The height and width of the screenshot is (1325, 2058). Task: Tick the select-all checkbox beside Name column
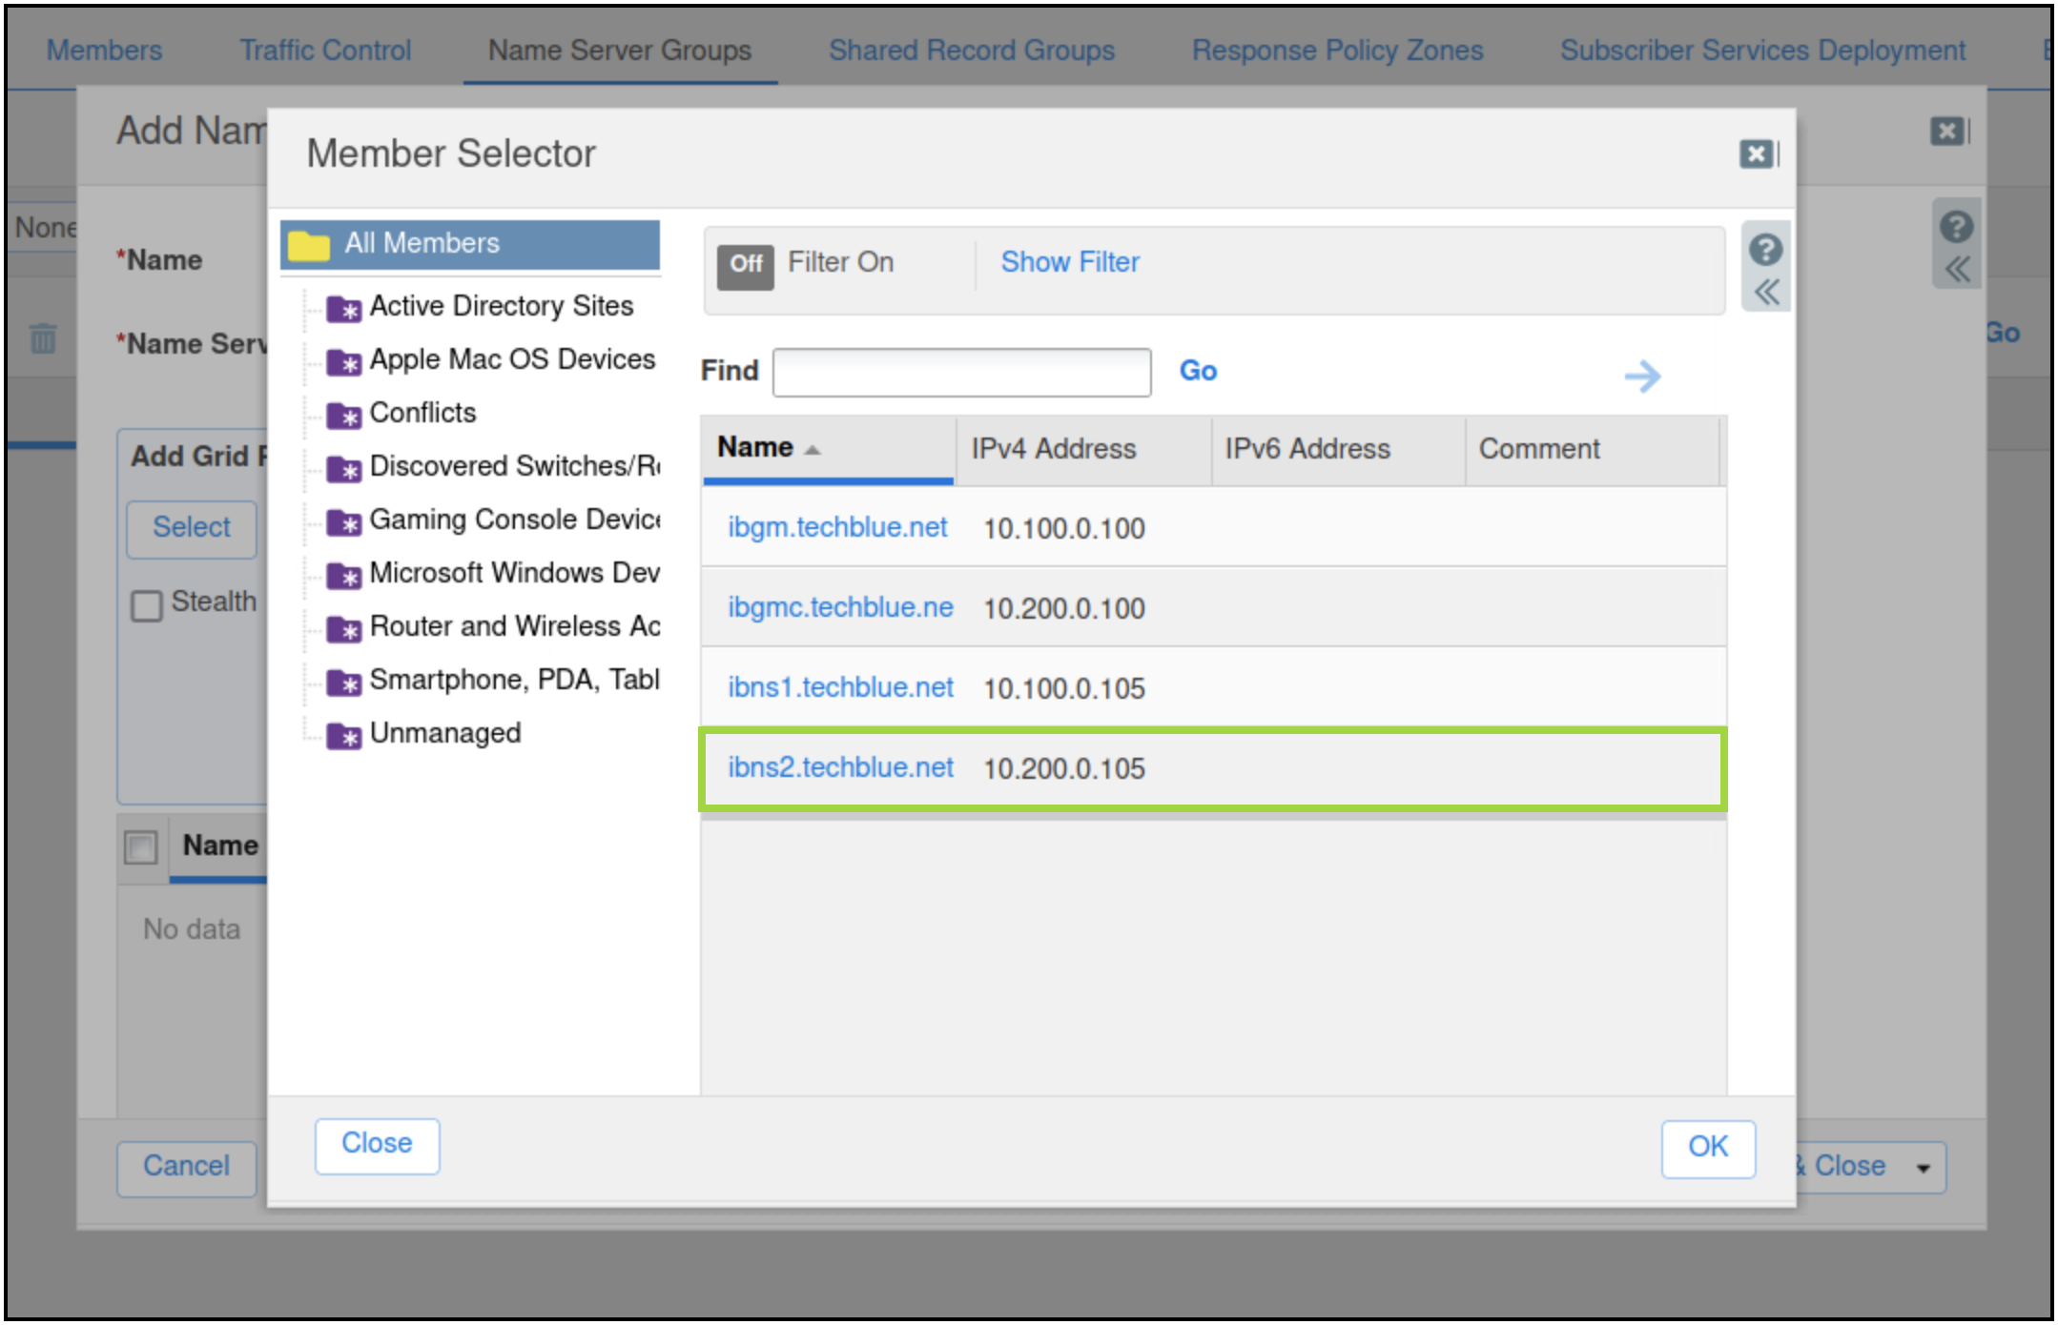click(141, 846)
